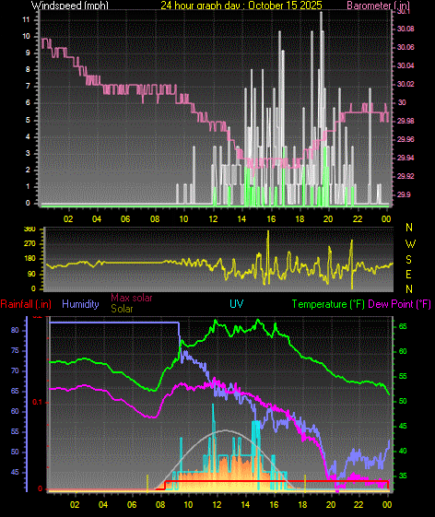435x517 pixels.
Task: Click the 35 temperature axis value
Action: click(403, 476)
